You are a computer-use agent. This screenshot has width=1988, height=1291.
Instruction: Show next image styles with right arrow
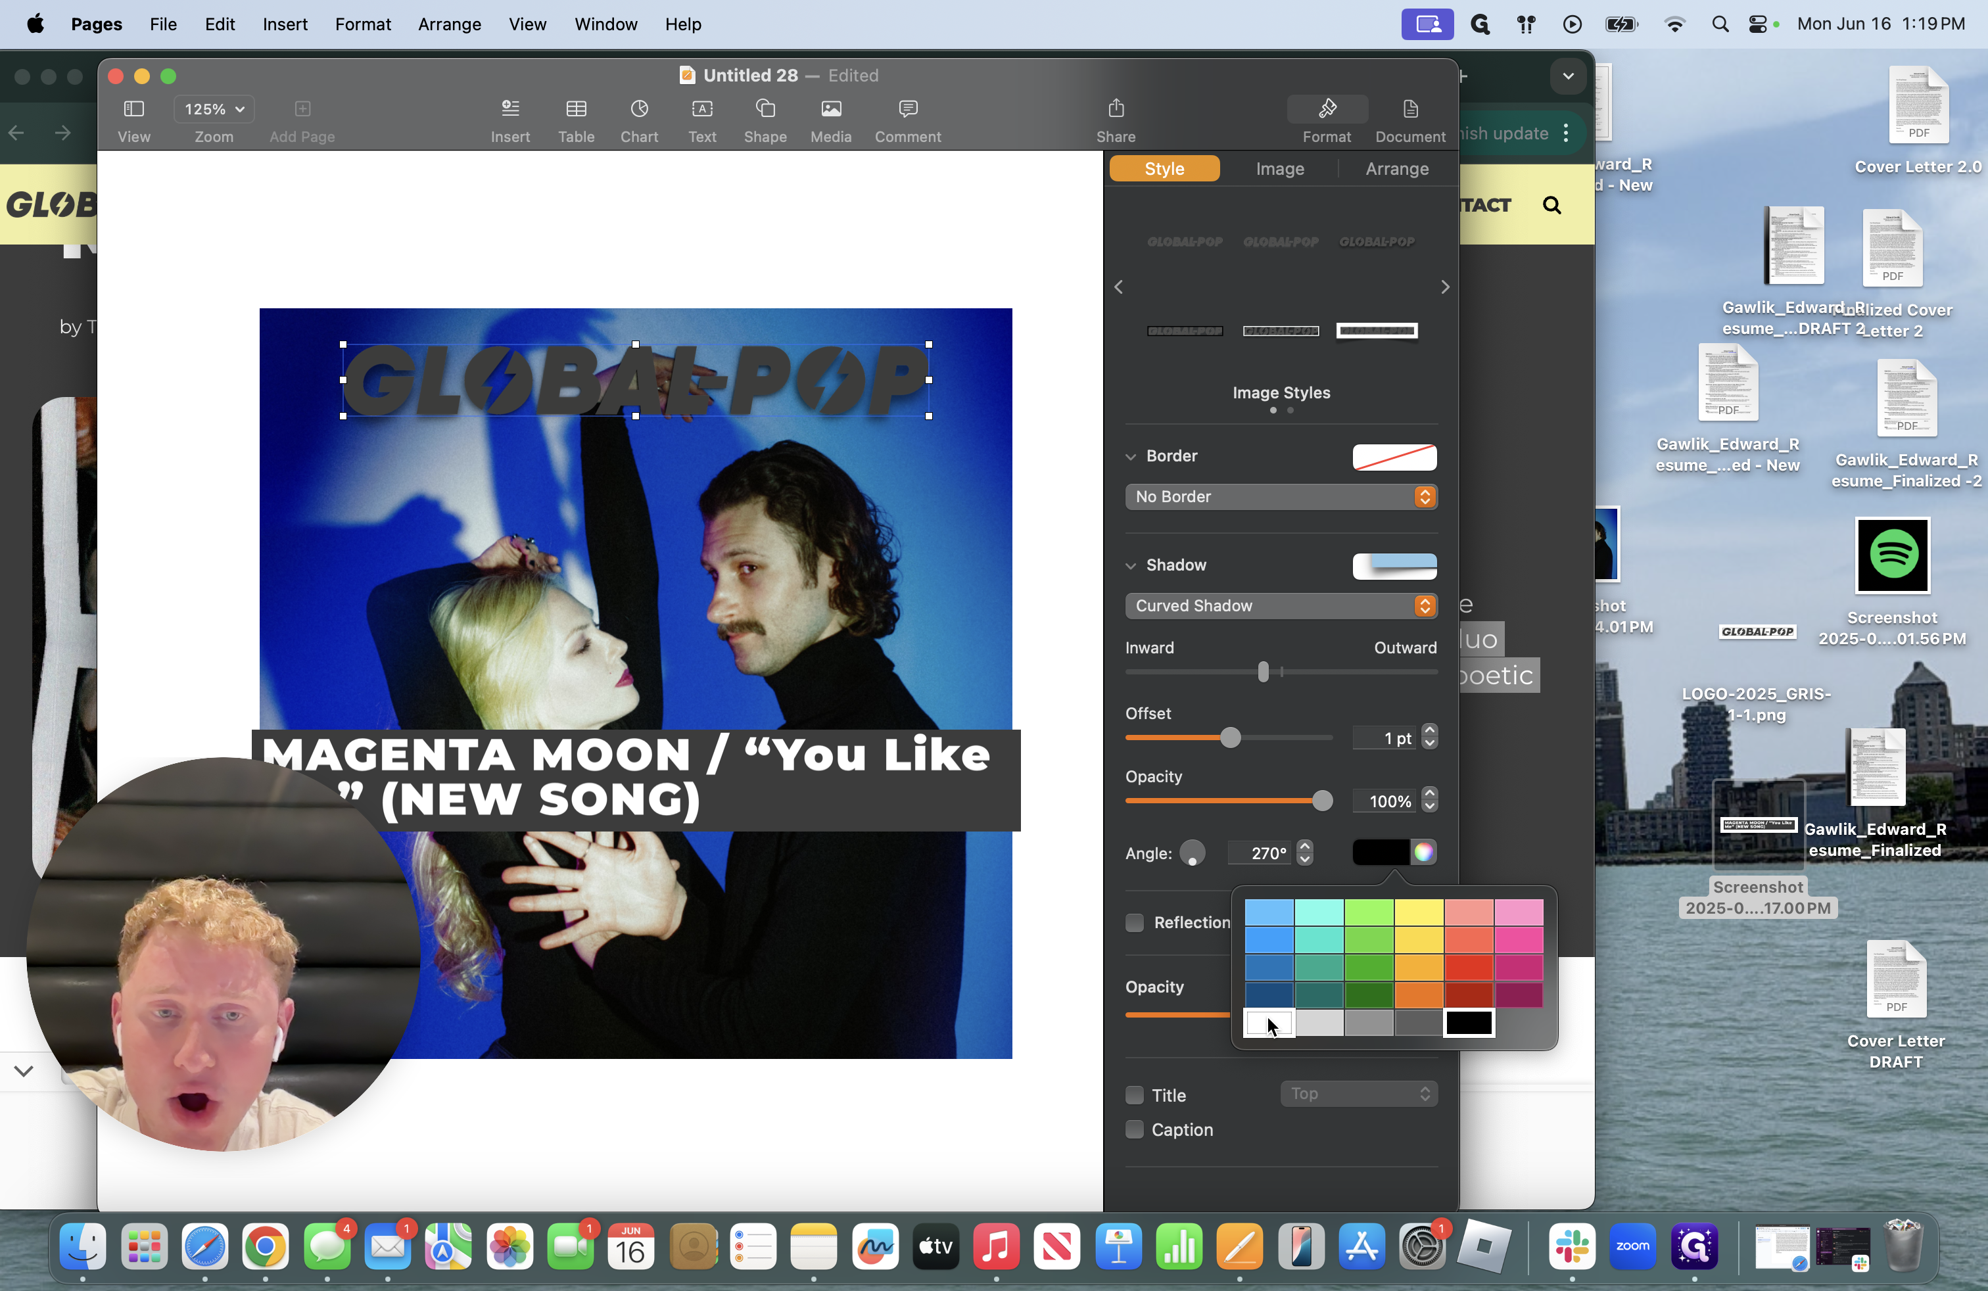1445,287
